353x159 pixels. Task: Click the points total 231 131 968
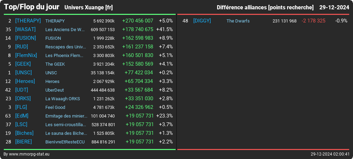(284, 21)
